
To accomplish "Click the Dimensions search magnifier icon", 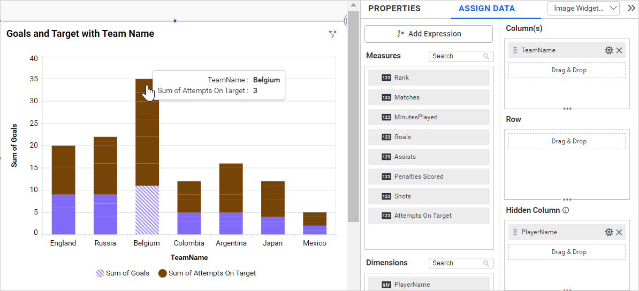I will pyautogui.click(x=486, y=263).
